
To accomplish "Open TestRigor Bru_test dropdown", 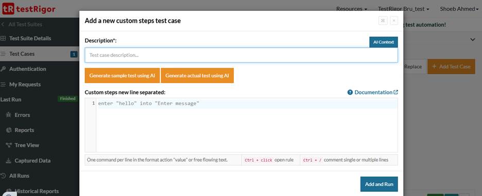I will [404, 9].
